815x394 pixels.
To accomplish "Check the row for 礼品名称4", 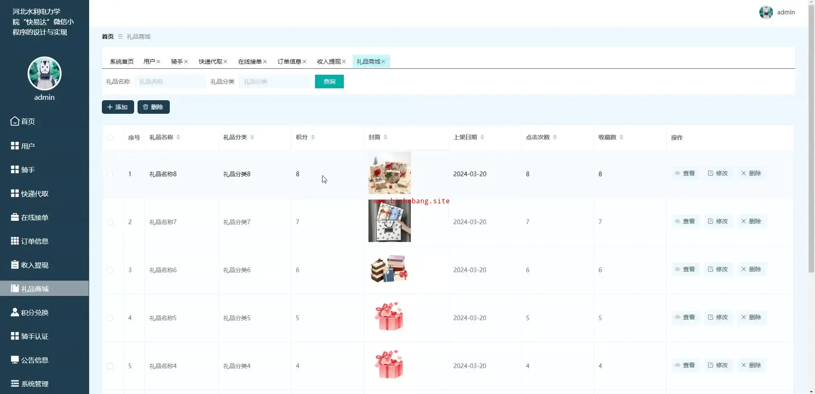I will tap(110, 366).
